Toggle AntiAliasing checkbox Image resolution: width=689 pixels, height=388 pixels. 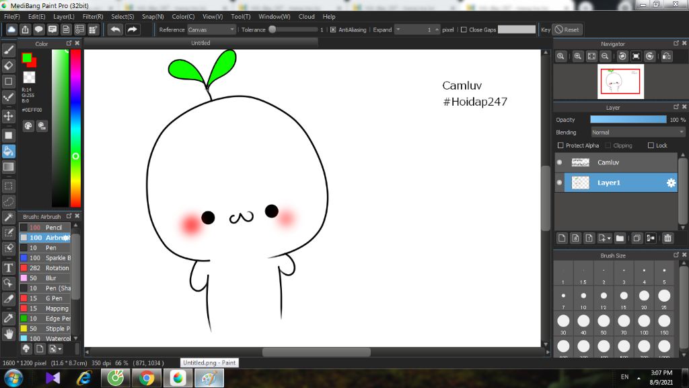[333, 30]
